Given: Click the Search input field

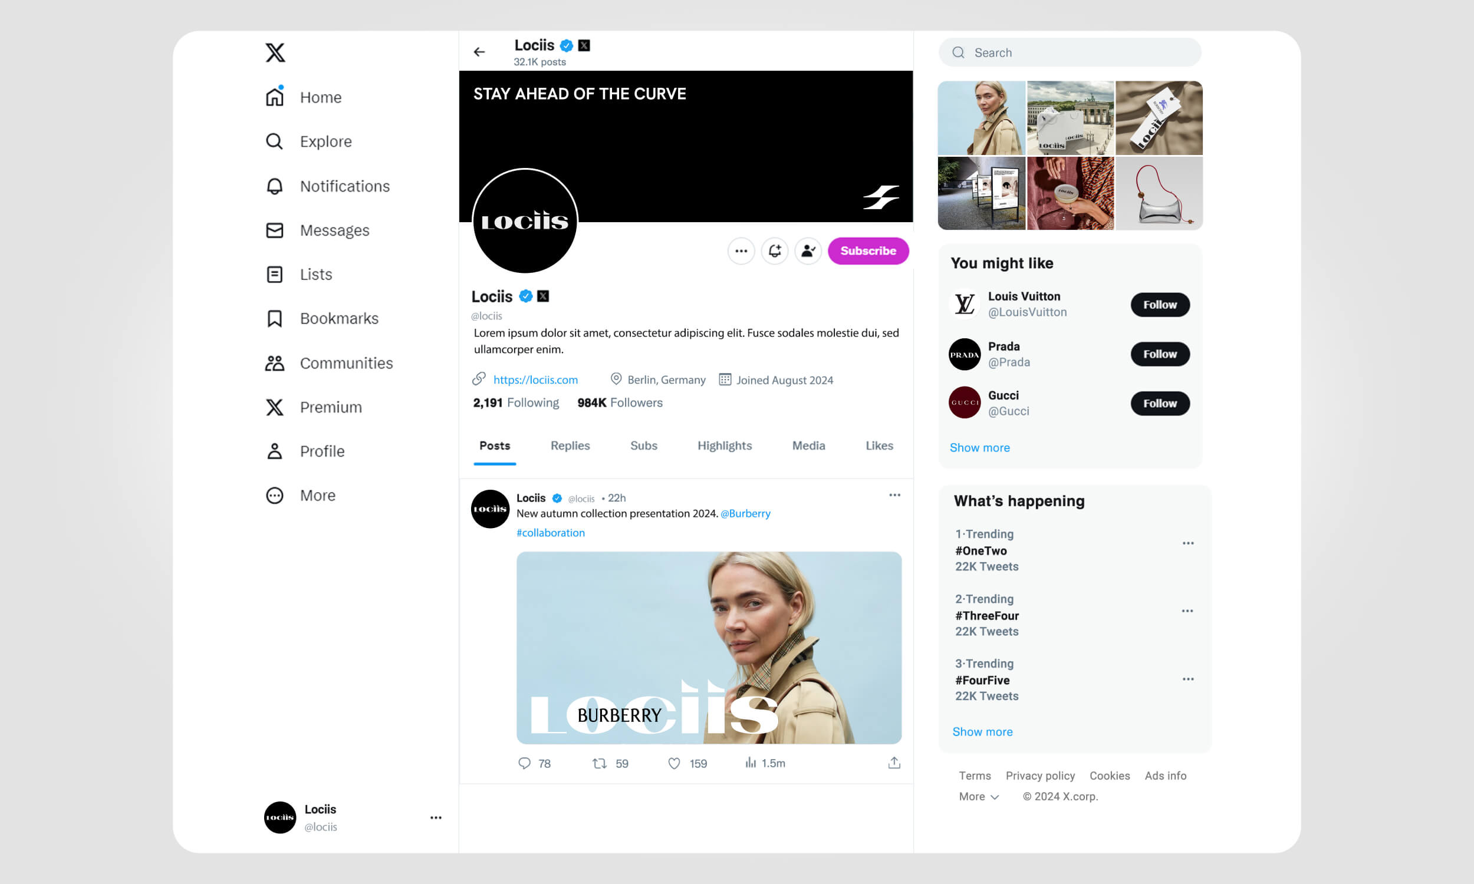Looking at the screenshot, I should tap(1070, 52).
